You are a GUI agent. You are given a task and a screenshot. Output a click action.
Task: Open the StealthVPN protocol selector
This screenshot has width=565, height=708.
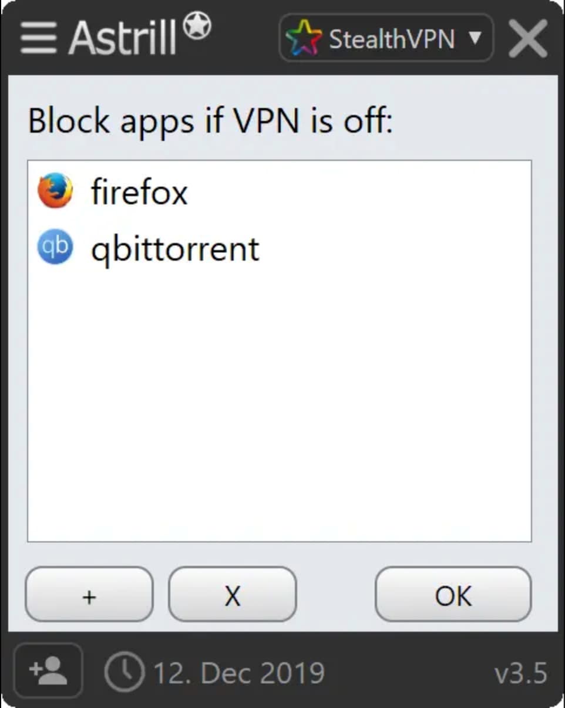pos(391,39)
